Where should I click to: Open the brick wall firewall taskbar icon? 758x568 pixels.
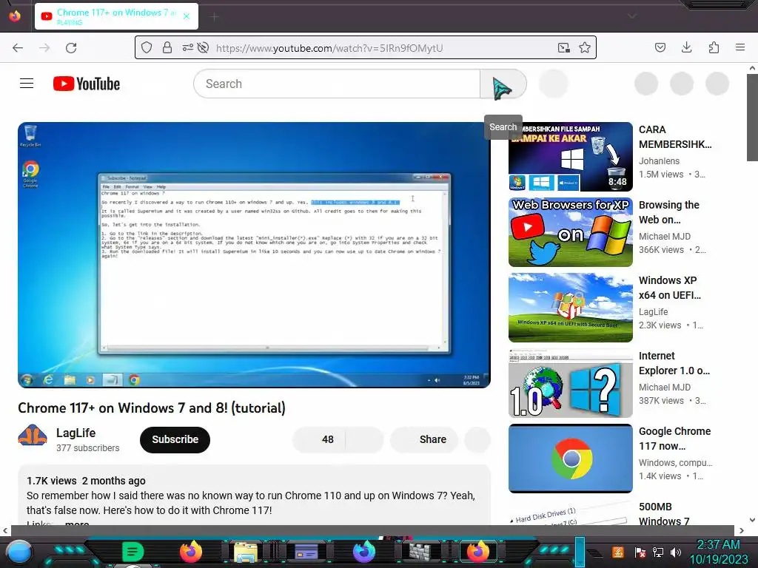[422, 552]
